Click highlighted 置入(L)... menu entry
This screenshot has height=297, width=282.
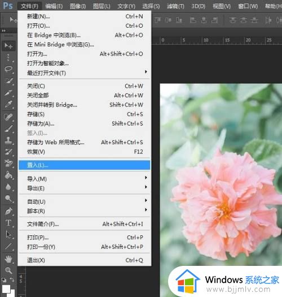[85, 165]
